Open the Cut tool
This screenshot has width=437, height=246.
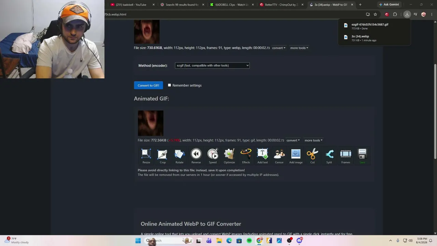pyautogui.click(x=312, y=156)
